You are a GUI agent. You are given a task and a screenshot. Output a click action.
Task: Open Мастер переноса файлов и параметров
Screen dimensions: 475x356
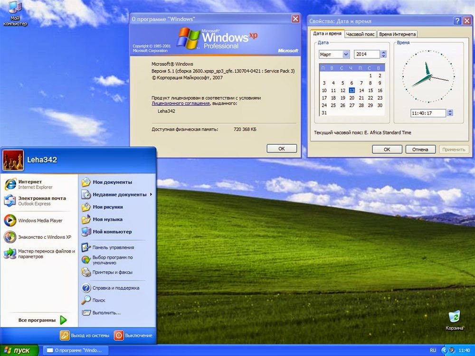[39, 253]
